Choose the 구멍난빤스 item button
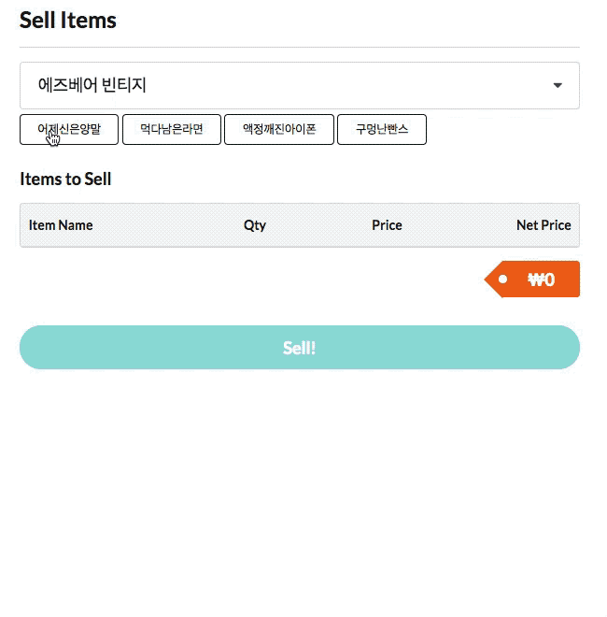This screenshot has width=607, height=617. point(382,130)
